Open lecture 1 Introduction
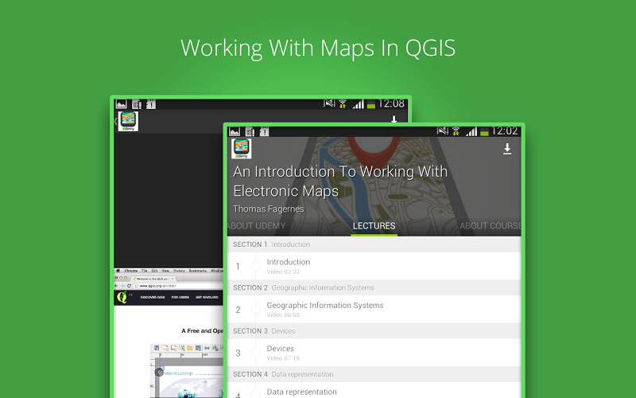 coord(374,266)
